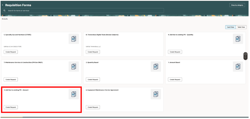
Task: Create Request for Equipment Maintenance Service Agreement
Action: [x=93, y=107]
